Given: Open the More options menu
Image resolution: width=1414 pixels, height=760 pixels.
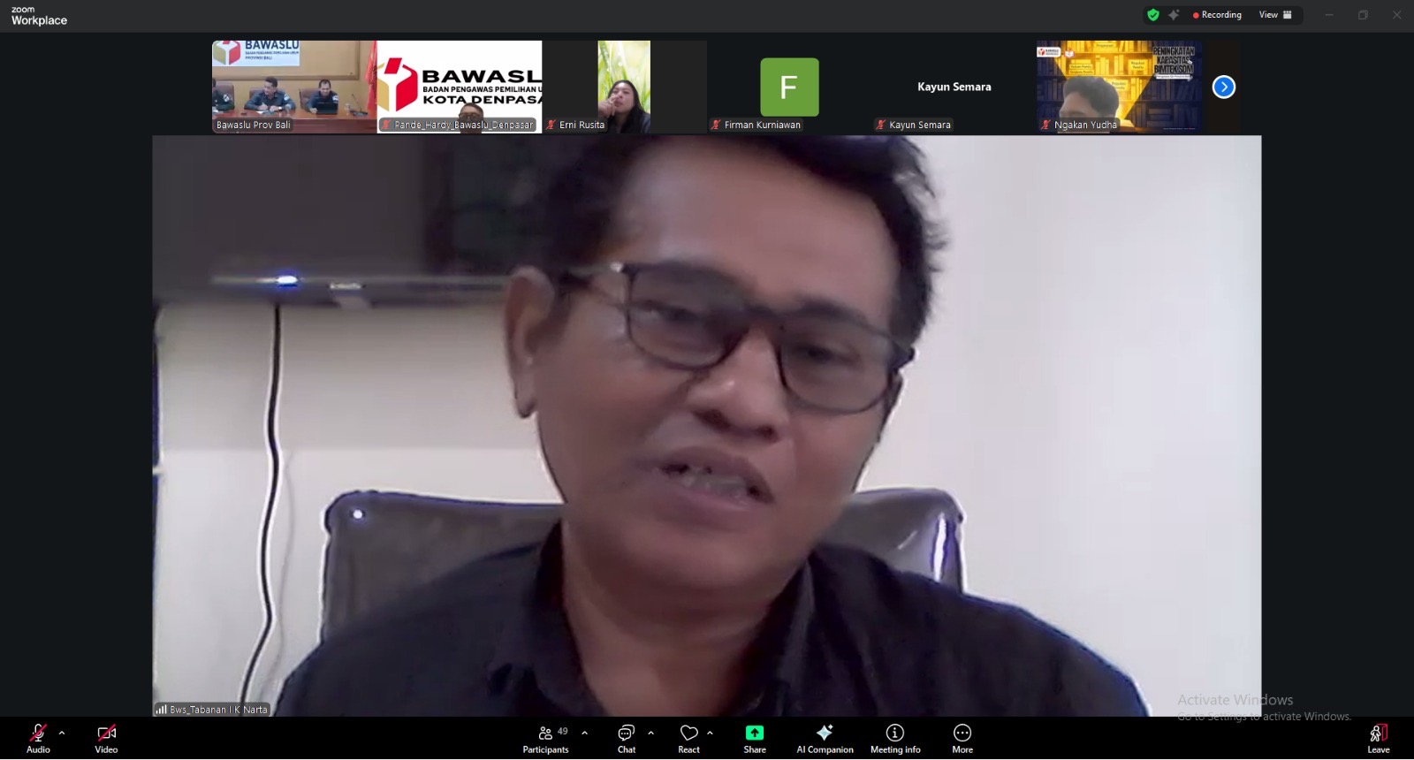Looking at the screenshot, I should 962,738.
